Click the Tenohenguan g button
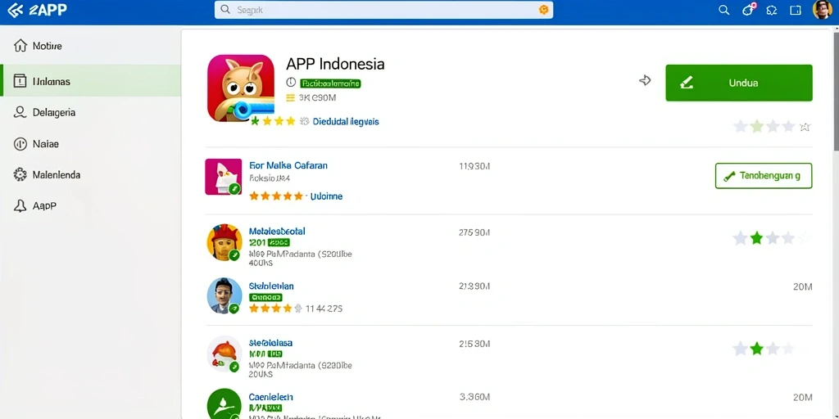The image size is (839, 419). [x=764, y=176]
